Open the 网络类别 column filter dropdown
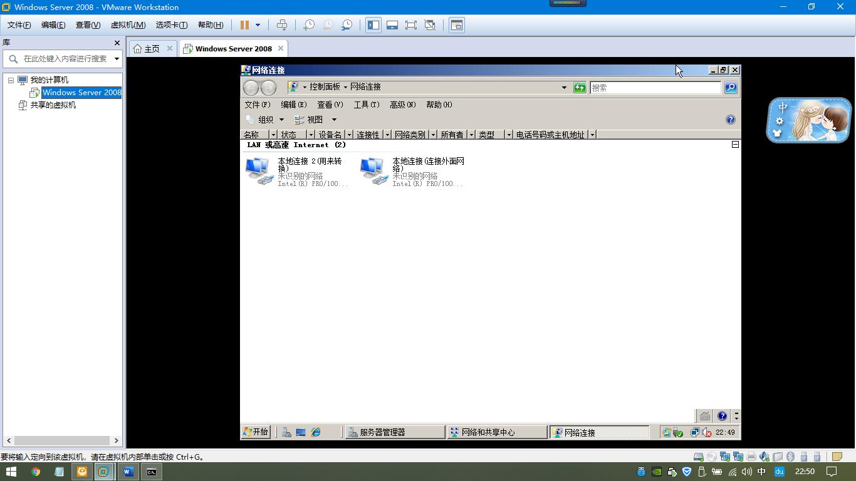The width and height of the screenshot is (856, 481). tap(432, 135)
